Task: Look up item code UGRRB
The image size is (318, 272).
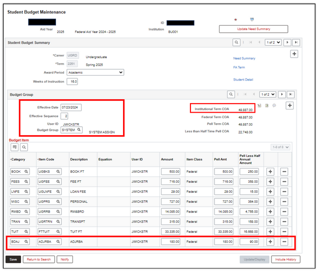Action: [x=58, y=211]
